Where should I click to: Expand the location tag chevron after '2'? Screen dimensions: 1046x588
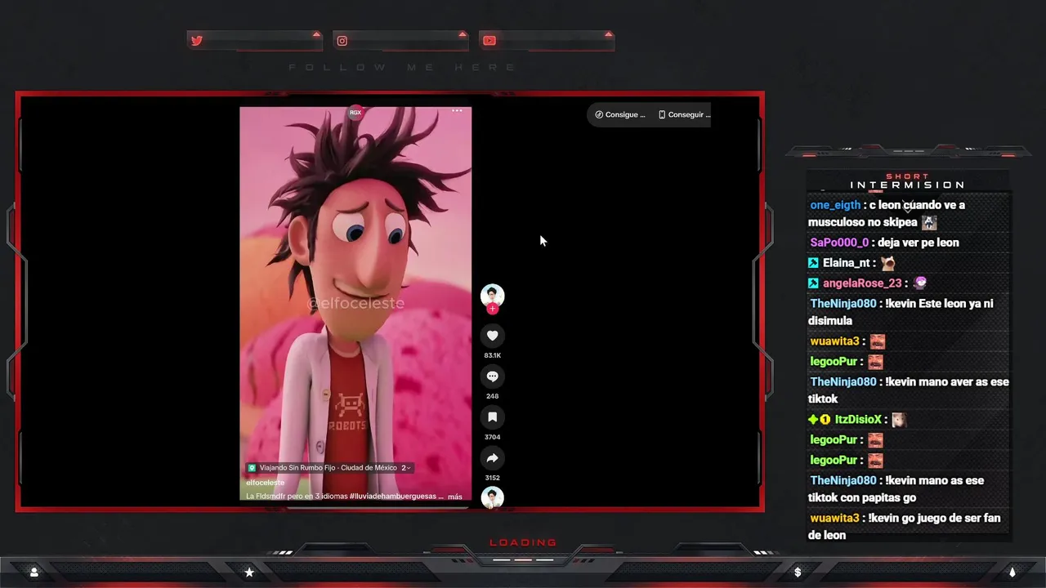click(x=409, y=468)
